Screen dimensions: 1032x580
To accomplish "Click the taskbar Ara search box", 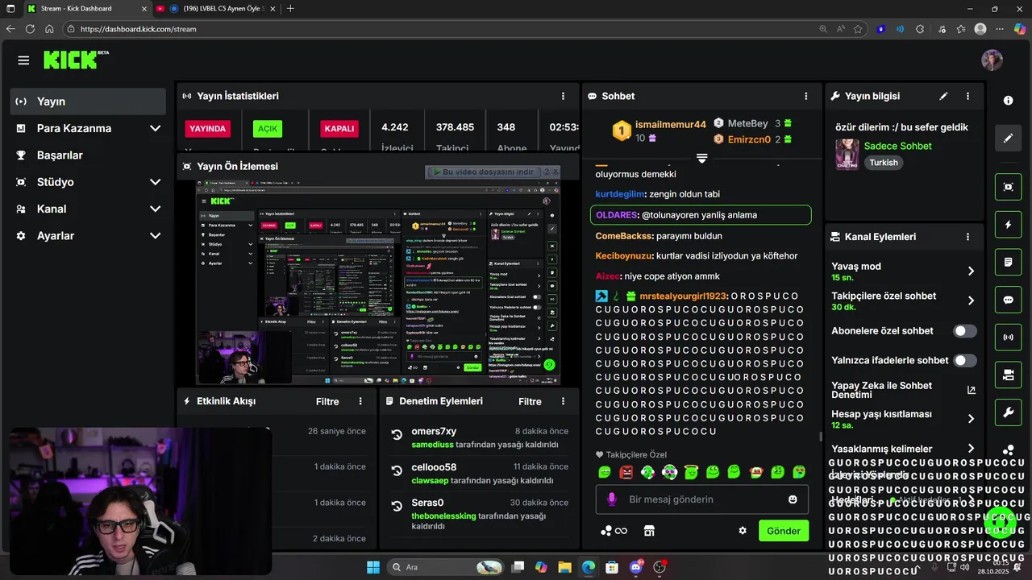I will (x=447, y=567).
